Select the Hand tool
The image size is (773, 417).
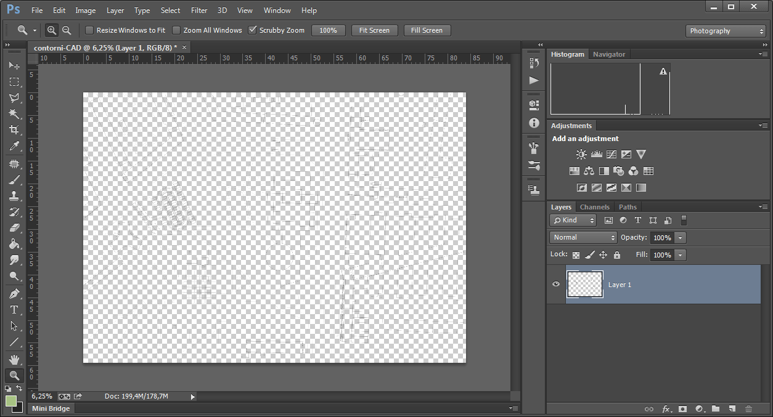(14, 359)
